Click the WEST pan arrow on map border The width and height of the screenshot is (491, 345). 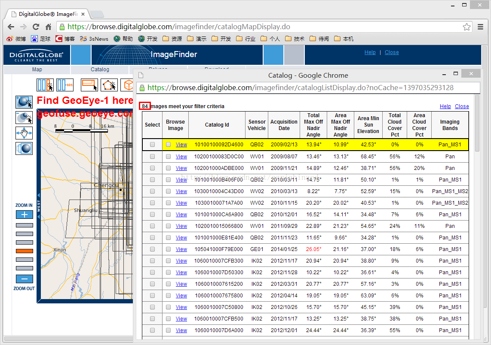point(39,206)
